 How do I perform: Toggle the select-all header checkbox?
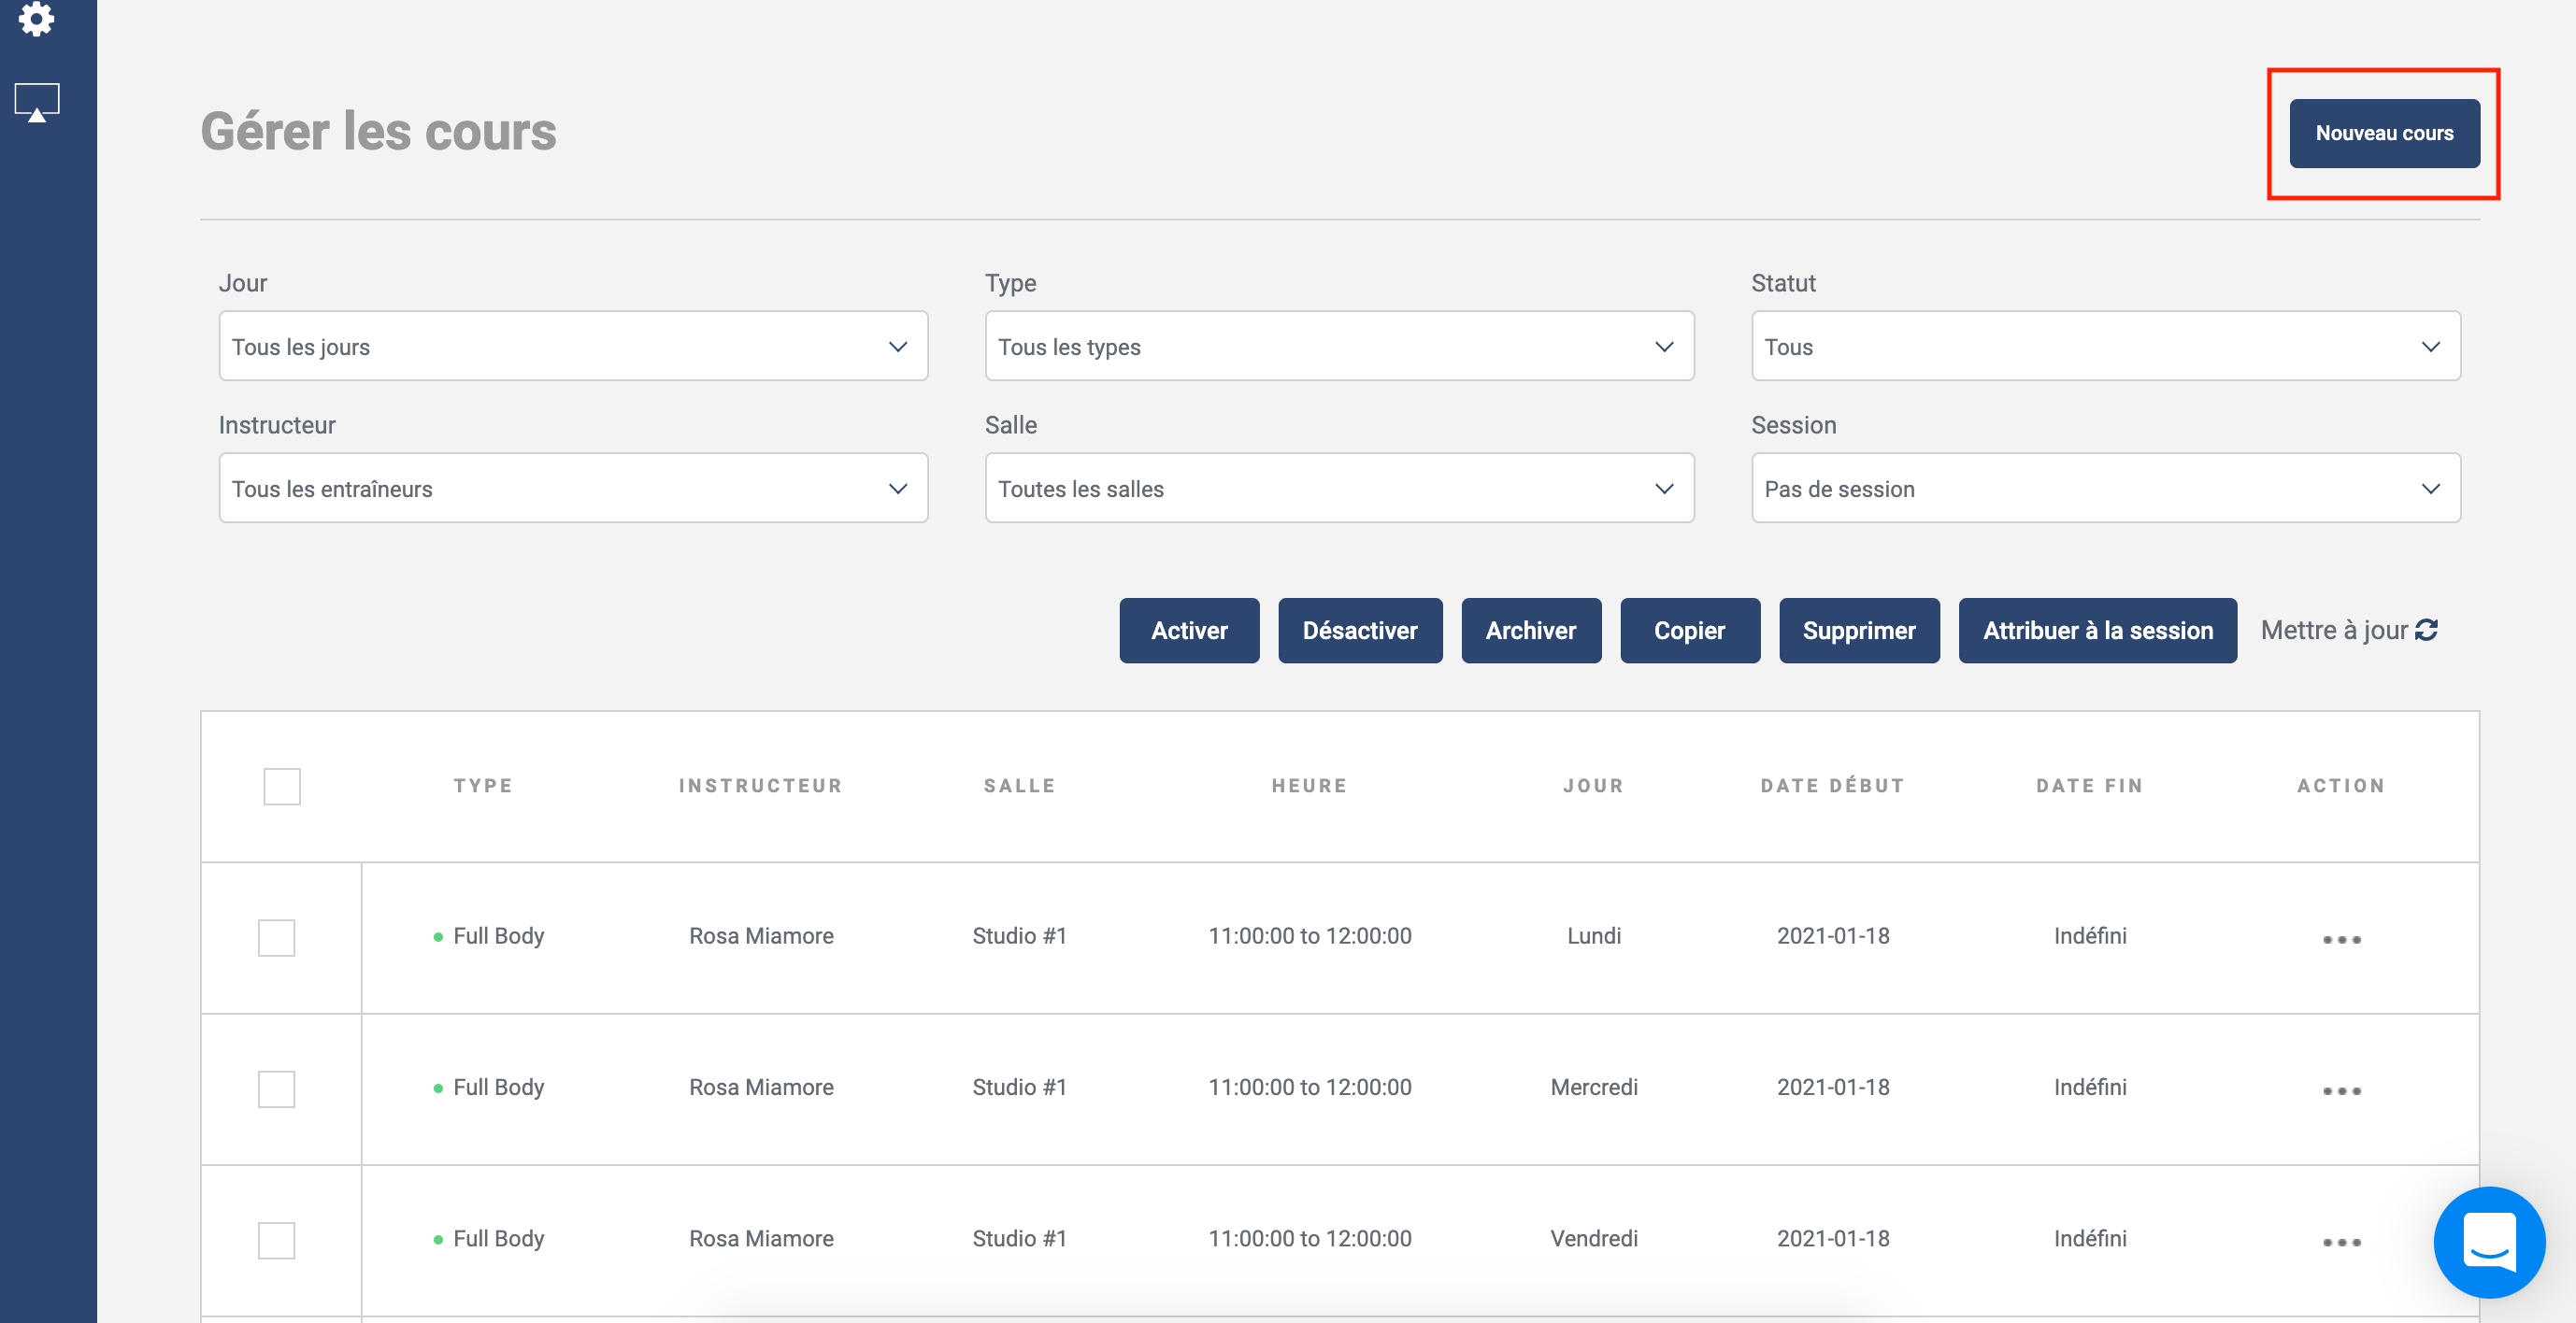281,786
